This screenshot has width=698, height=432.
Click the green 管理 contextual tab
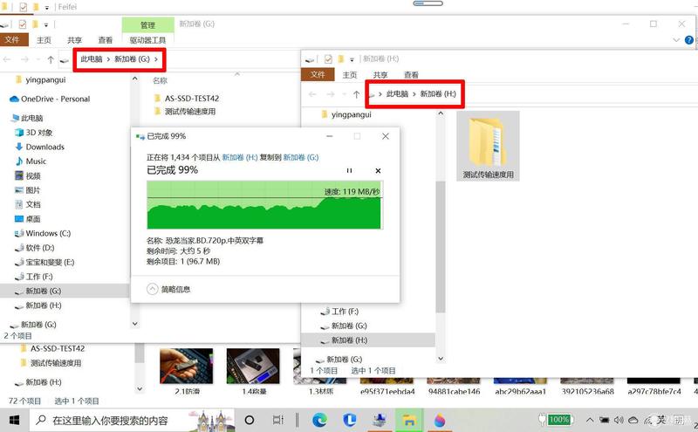click(x=147, y=25)
